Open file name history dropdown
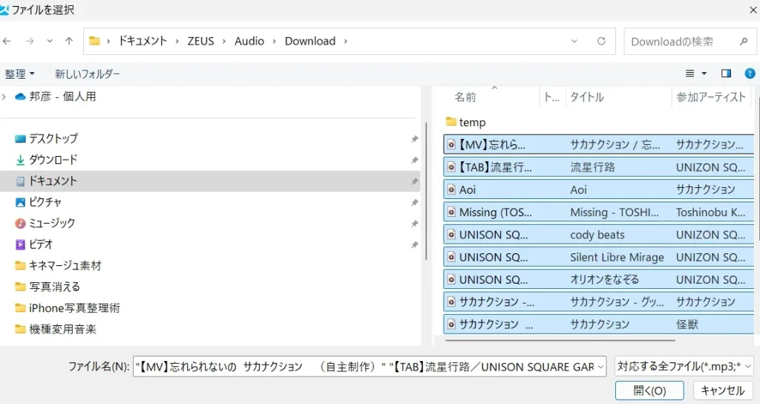This screenshot has height=404, width=760. pyautogui.click(x=600, y=367)
